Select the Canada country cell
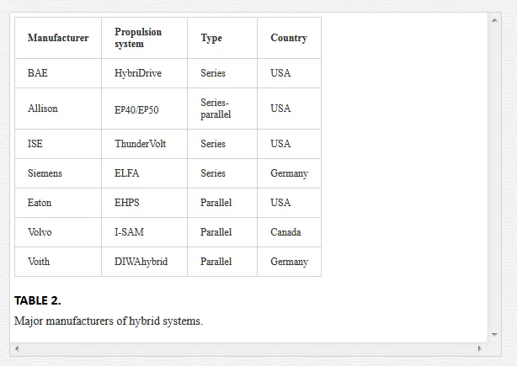The width and height of the screenshot is (517, 366). 289,232
